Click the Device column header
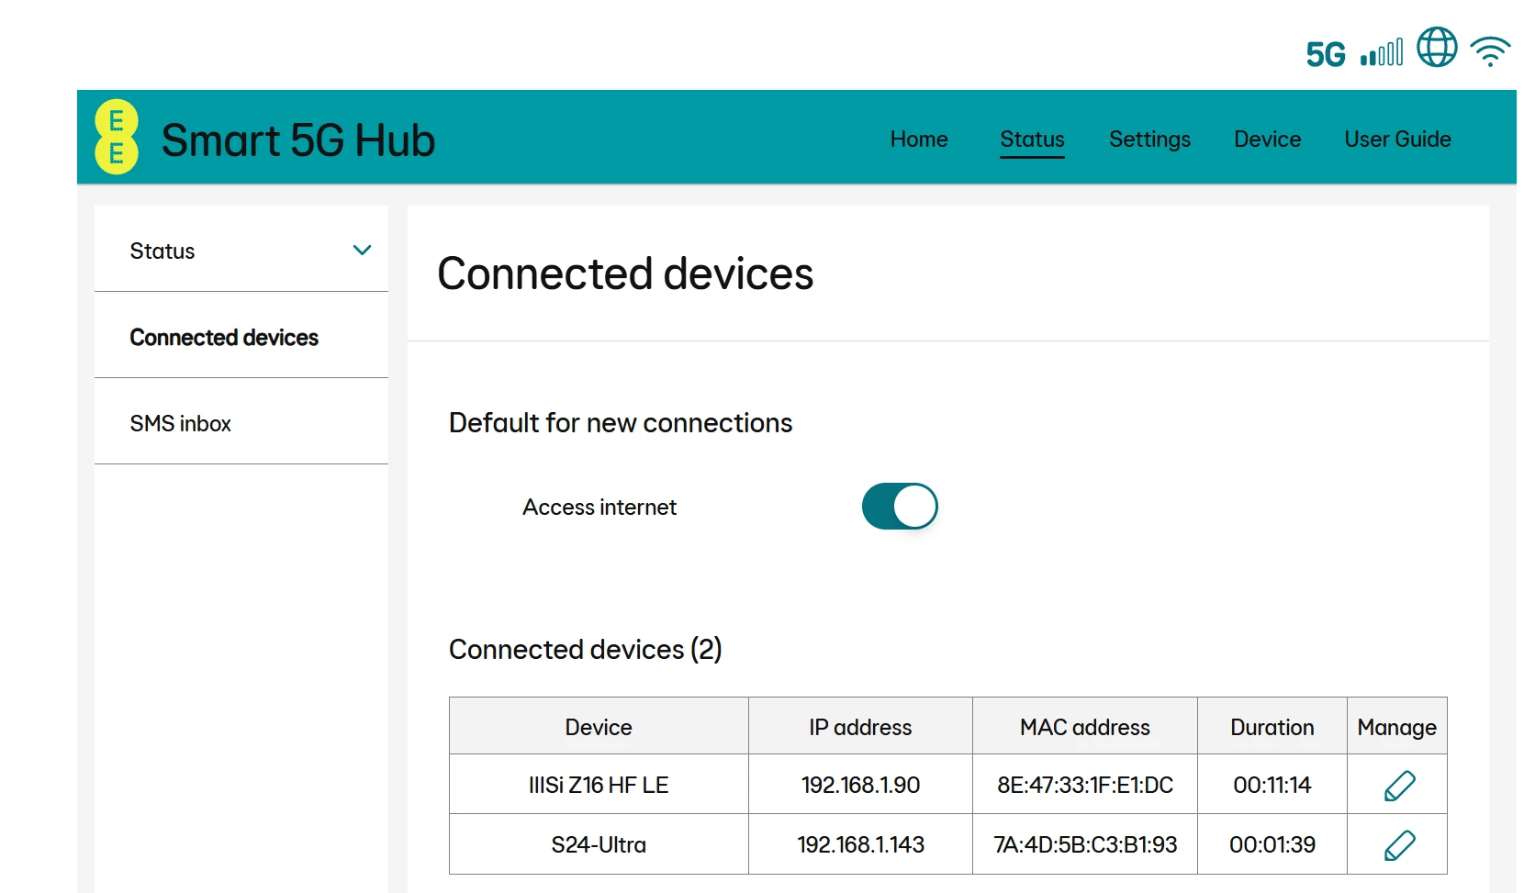This screenshot has width=1535, height=893. [599, 727]
